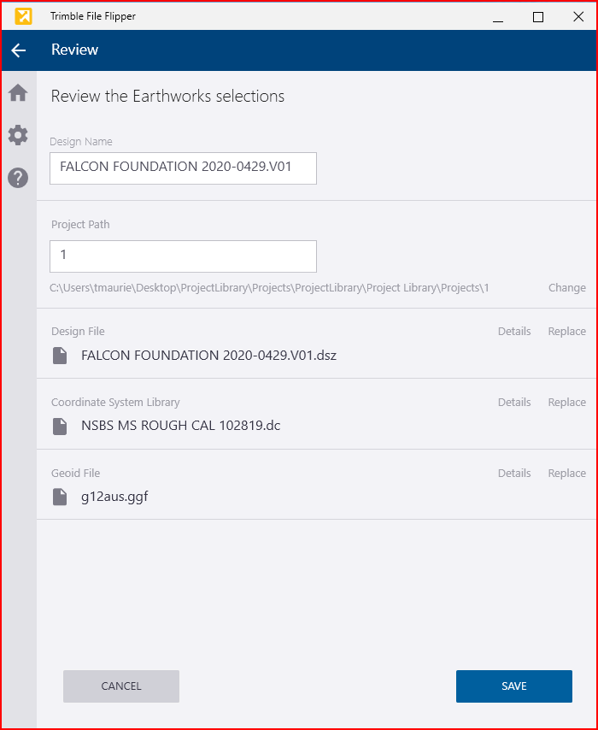Change the project path location
The height and width of the screenshot is (730, 598).
click(x=566, y=287)
